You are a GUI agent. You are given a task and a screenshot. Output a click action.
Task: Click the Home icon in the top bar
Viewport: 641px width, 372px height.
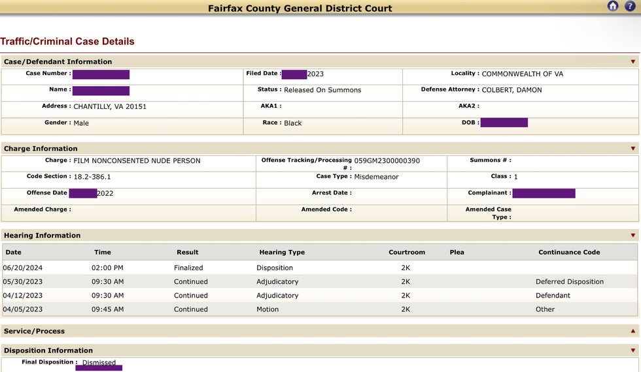tap(613, 7)
